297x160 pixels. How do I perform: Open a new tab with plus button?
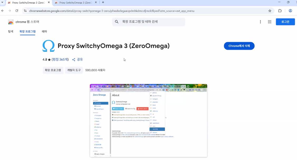point(103,2)
